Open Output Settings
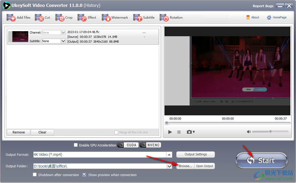Viewport: 296px width, 183px height. point(195,154)
